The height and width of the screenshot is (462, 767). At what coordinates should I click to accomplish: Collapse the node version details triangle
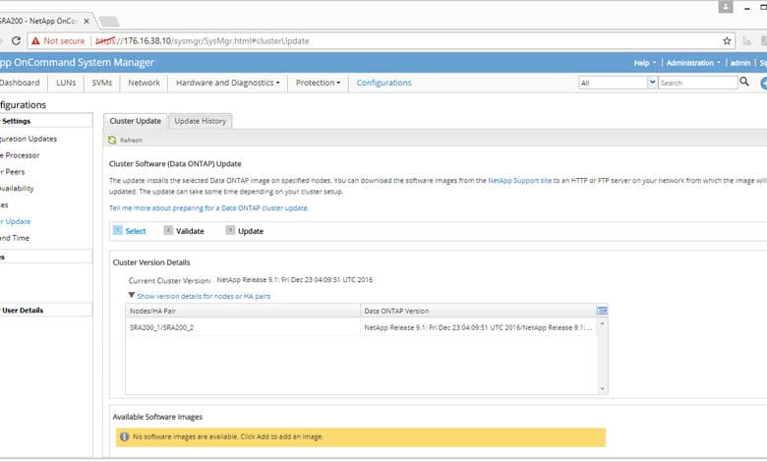click(x=131, y=295)
